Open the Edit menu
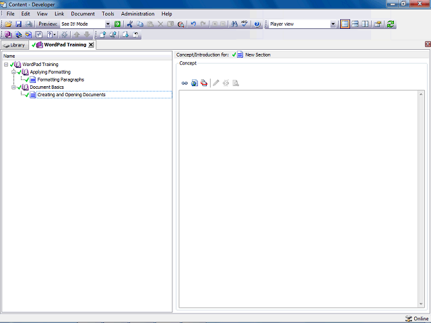431x323 pixels. (26, 13)
